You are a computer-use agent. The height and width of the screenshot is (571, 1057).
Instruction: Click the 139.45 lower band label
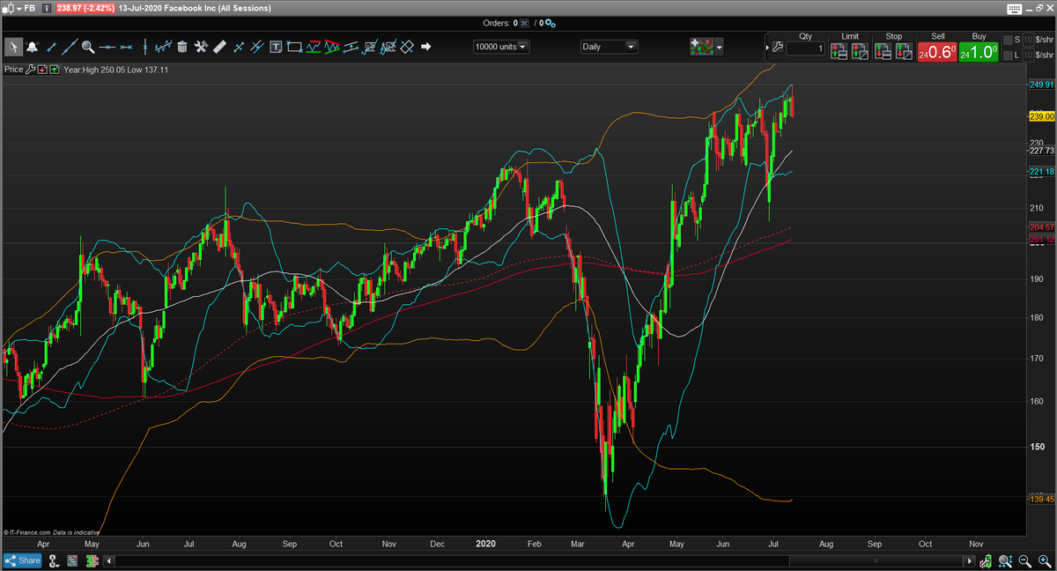tap(1041, 499)
